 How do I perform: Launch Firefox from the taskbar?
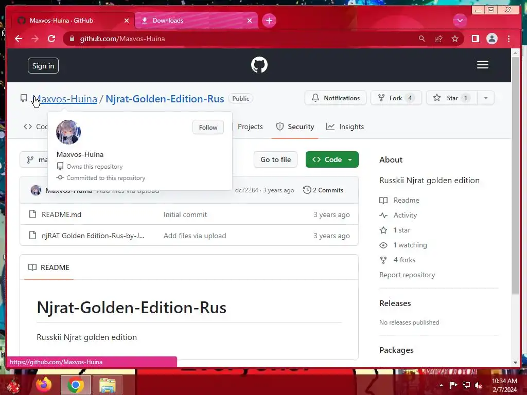pos(44,385)
